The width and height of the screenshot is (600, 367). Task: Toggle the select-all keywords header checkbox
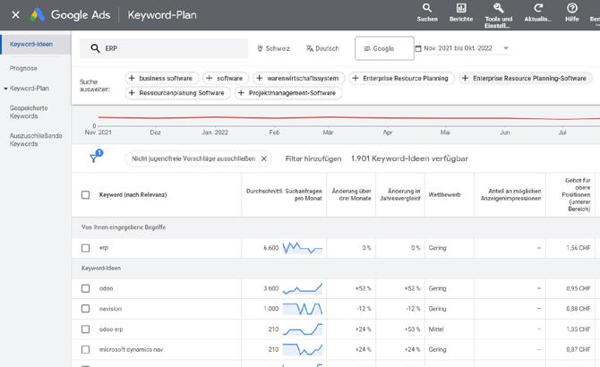coord(86,194)
